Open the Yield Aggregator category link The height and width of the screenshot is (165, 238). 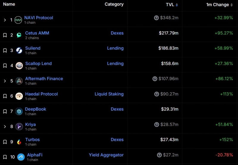coord(106,155)
